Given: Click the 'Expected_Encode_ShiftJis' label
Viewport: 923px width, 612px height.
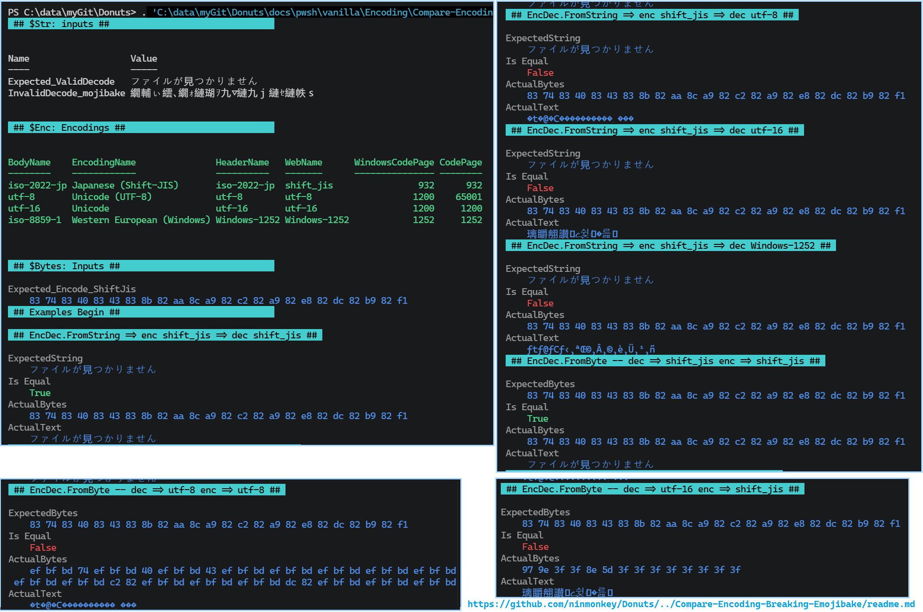Looking at the screenshot, I should (x=72, y=289).
